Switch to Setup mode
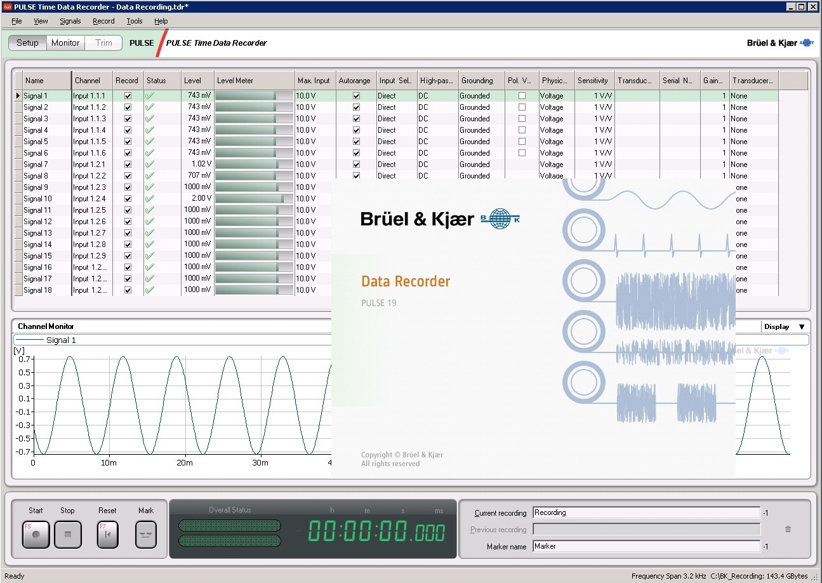This screenshot has height=583, width=822. click(27, 43)
